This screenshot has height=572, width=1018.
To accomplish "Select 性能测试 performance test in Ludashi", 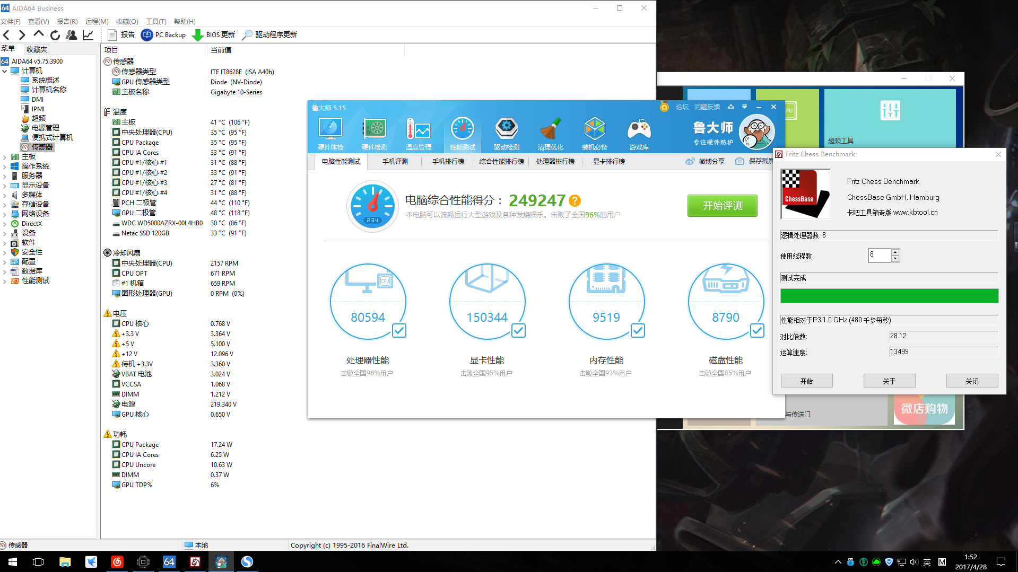I will pos(463,135).
